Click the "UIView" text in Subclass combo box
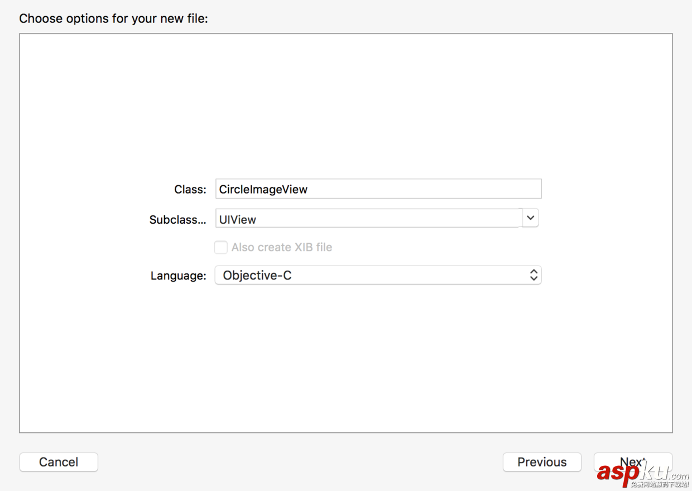The width and height of the screenshot is (692, 491). point(238,219)
